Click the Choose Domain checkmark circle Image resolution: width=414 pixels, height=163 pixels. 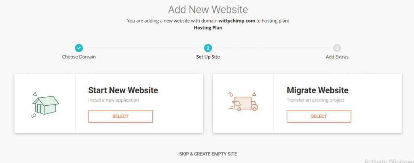[x=79, y=48]
